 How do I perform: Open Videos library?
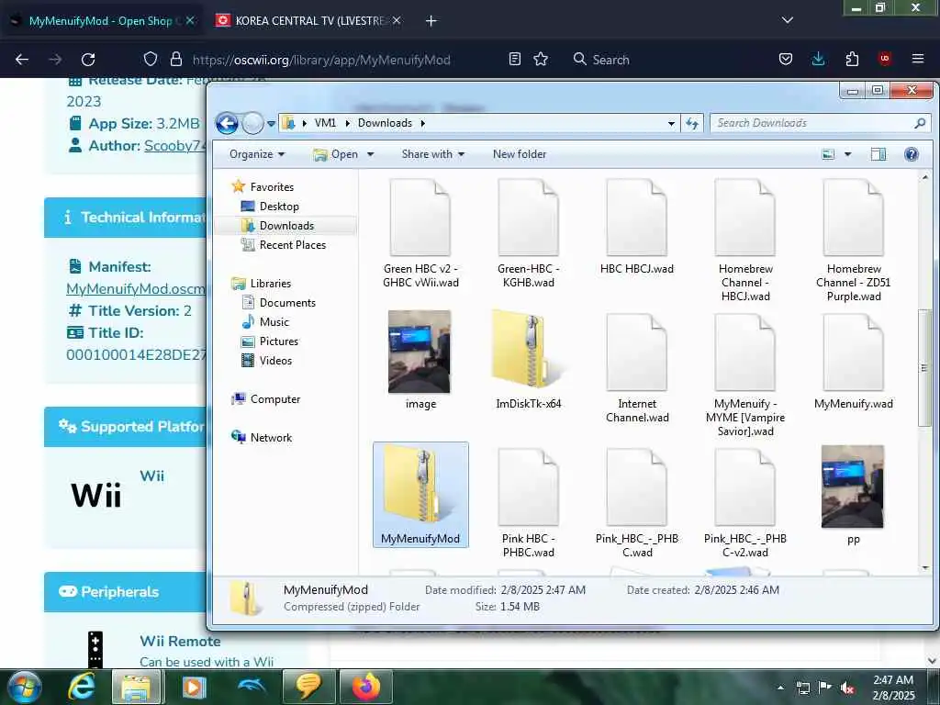[267, 360]
